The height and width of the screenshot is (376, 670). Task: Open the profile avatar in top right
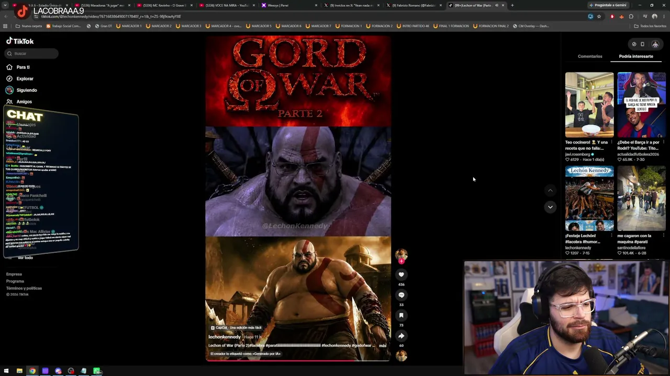click(x=655, y=44)
